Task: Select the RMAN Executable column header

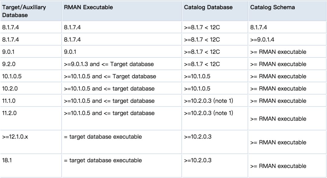Action: pos(88,7)
